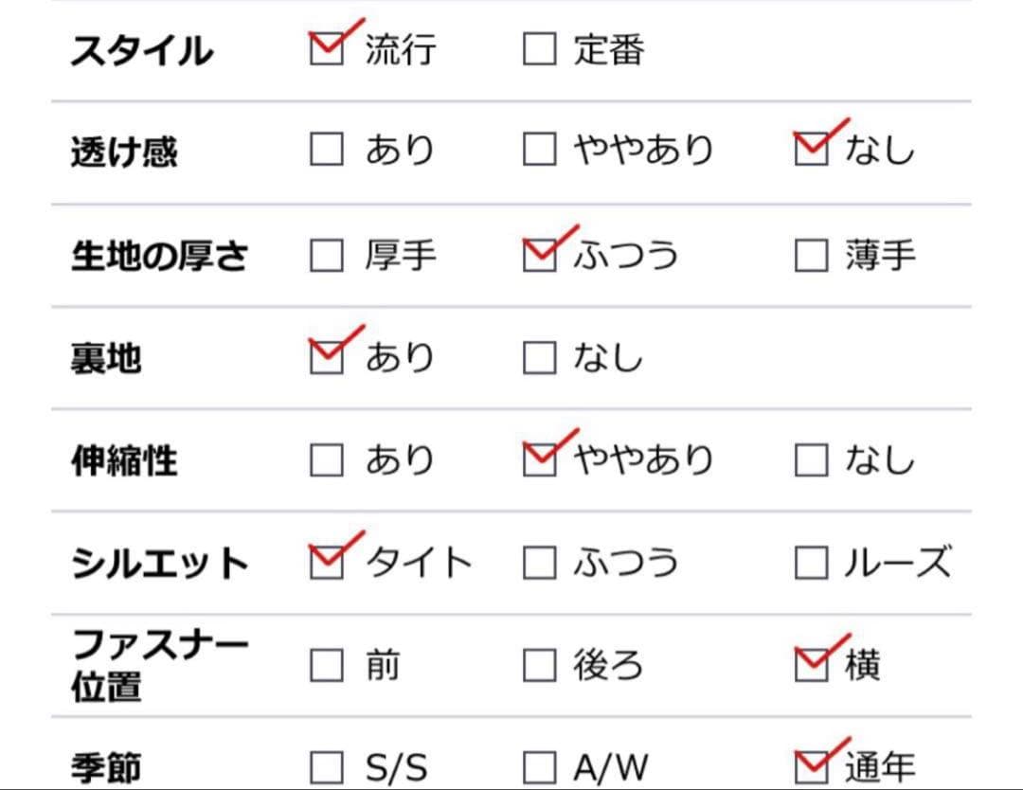The height and width of the screenshot is (790, 1023).
Task: Uncheck 透け感 なし checkbox
Action: (x=811, y=150)
